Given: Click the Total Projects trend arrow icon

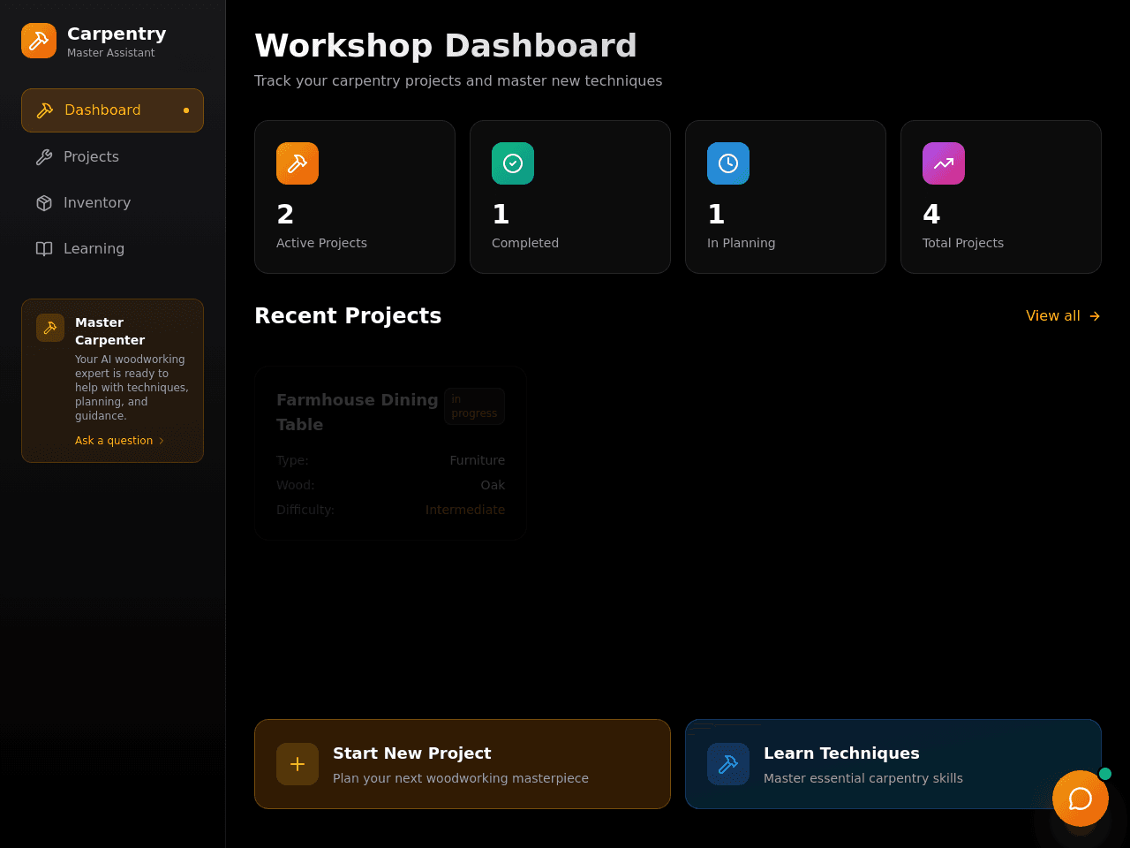Looking at the screenshot, I should 944,163.
